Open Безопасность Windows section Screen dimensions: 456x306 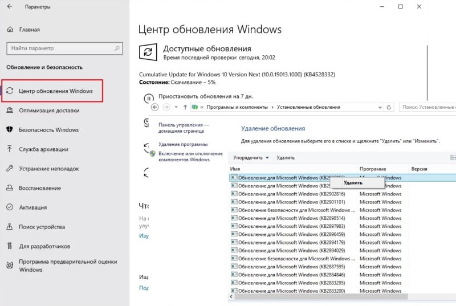click(48, 130)
